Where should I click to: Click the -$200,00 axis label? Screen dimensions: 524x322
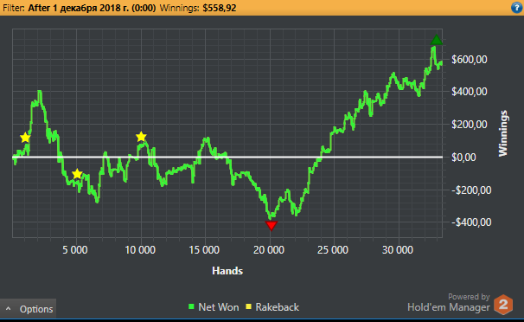(471, 190)
